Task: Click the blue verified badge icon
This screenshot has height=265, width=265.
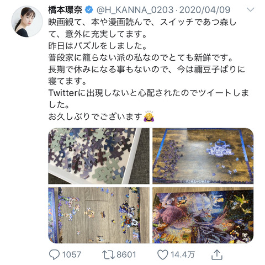Action: point(89,10)
